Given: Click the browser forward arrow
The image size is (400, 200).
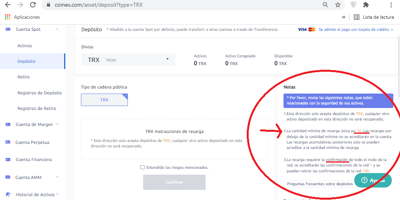Looking at the screenshot, I should (x=20, y=5).
